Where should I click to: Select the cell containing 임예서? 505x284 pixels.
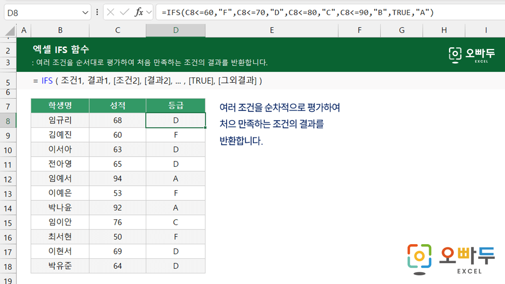(x=60, y=179)
